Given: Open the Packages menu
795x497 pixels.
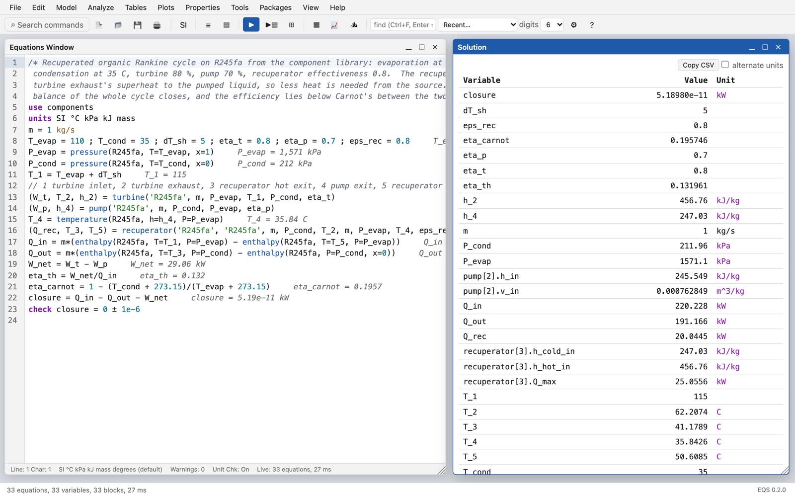Looking at the screenshot, I should [275, 7].
